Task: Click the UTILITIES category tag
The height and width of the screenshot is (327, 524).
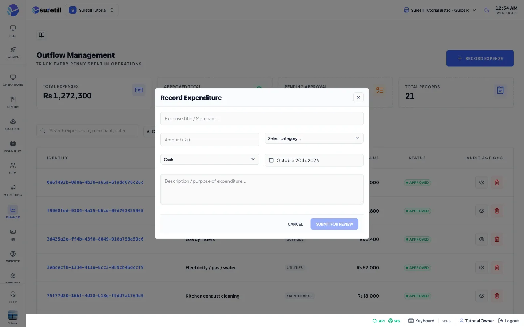Action: click(x=295, y=268)
